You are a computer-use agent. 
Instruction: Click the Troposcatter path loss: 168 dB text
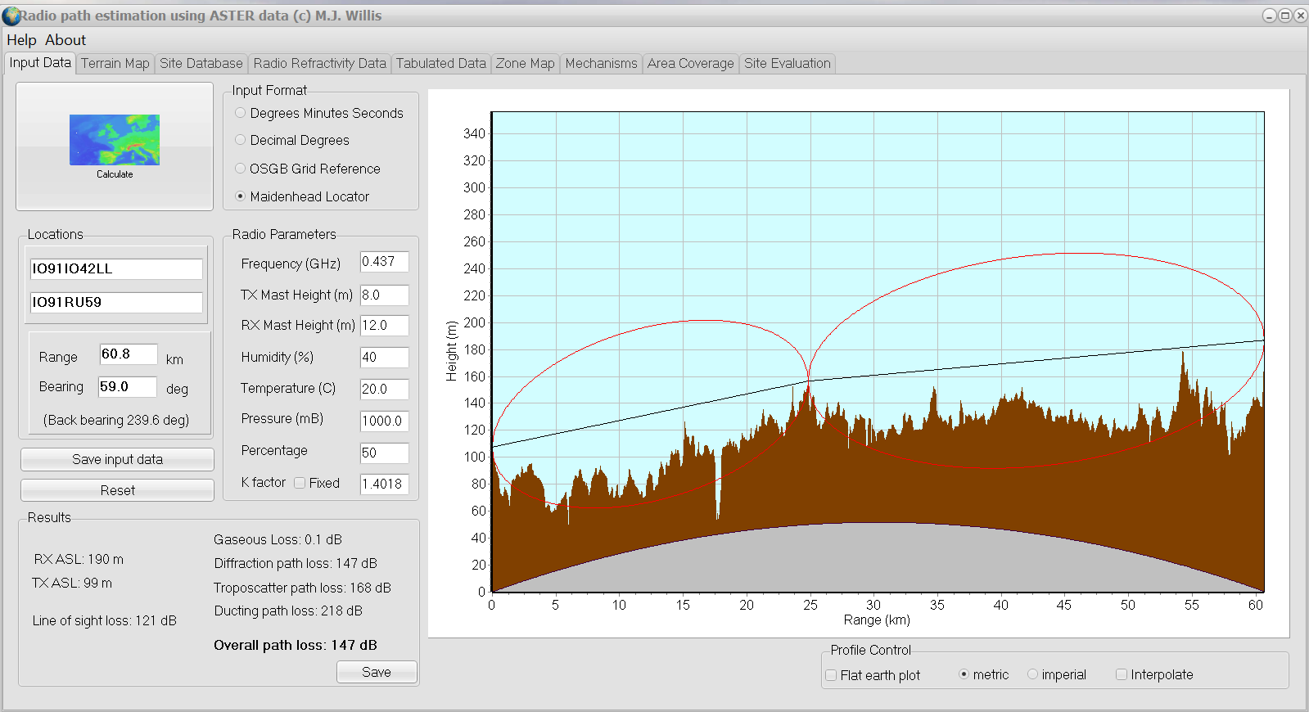click(302, 588)
